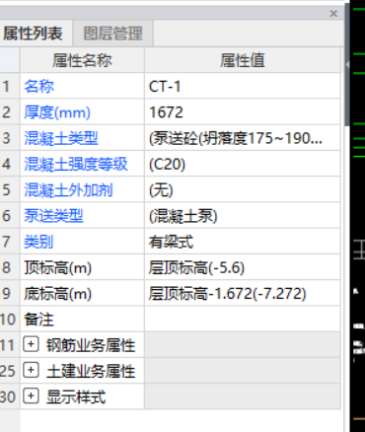
Task: Select the 混凝土外加剂 value (无)
Action: click(x=243, y=189)
